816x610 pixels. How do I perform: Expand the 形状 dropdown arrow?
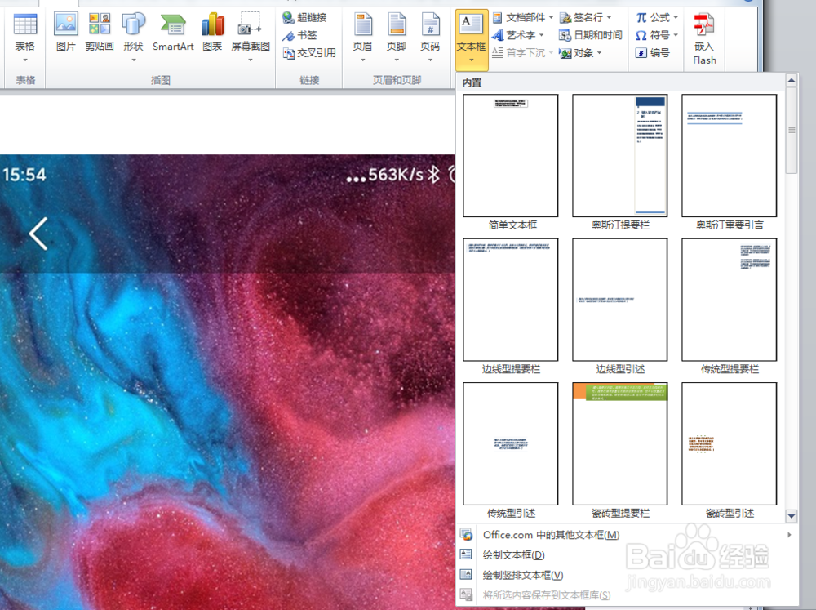tap(134, 60)
